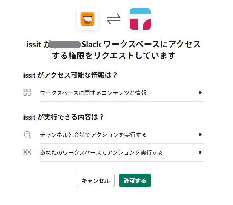Open チャンネルと会話でアクションを実行する permission row
This screenshot has height=205, width=233.
93,135
